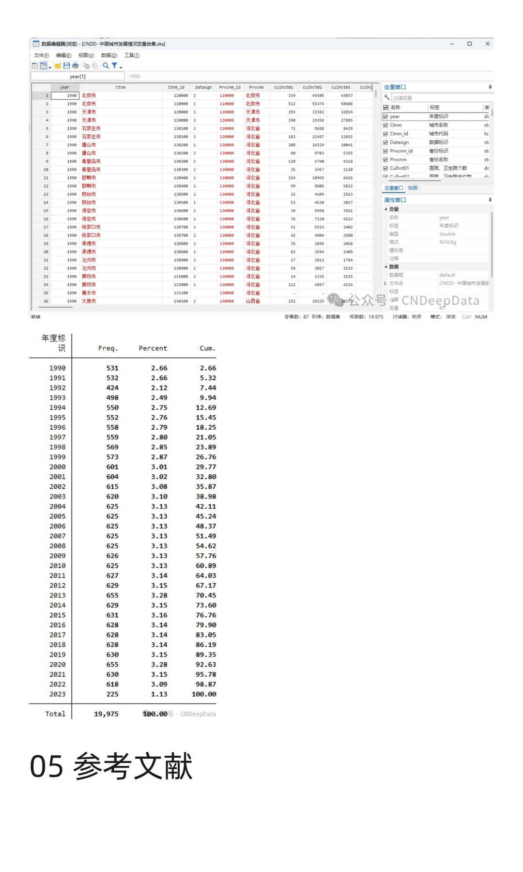Click the 标签 header in variables list
The height and width of the screenshot is (872, 523).
click(455, 108)
